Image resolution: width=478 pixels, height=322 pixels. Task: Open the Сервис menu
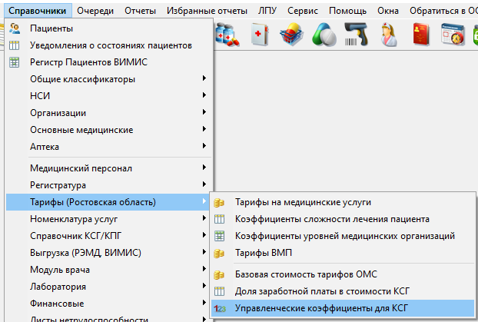click(x=304, y=11)
